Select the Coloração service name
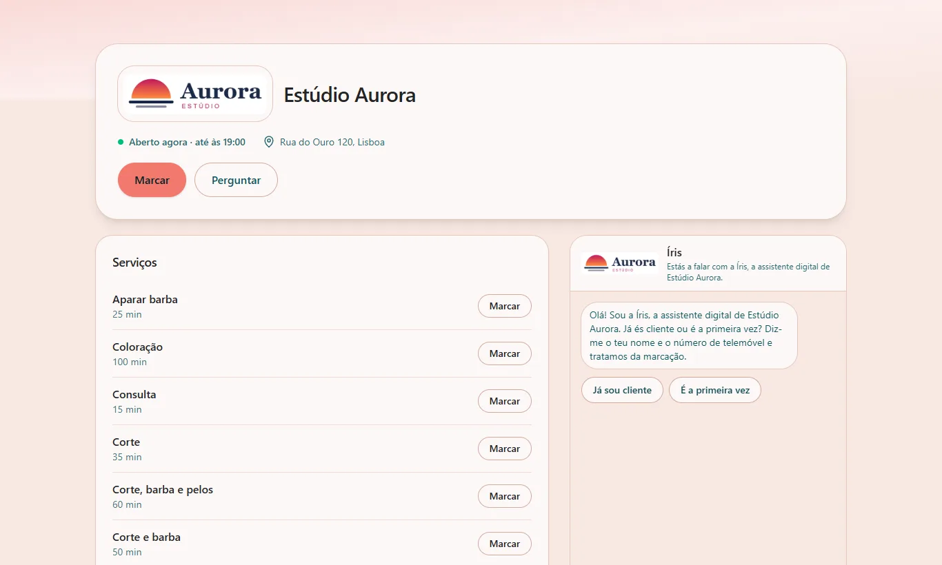This screenshot has width=942, height=565. pyautogui.click(x=137, y=347)
